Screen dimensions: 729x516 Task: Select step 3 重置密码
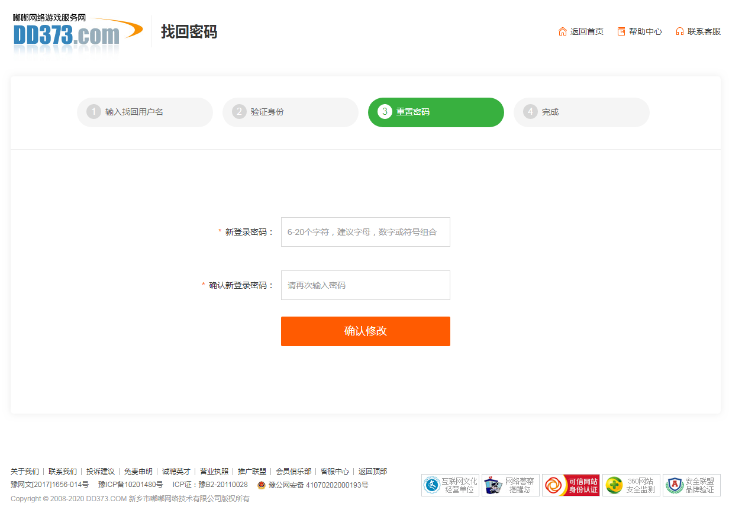pos(436,112)
